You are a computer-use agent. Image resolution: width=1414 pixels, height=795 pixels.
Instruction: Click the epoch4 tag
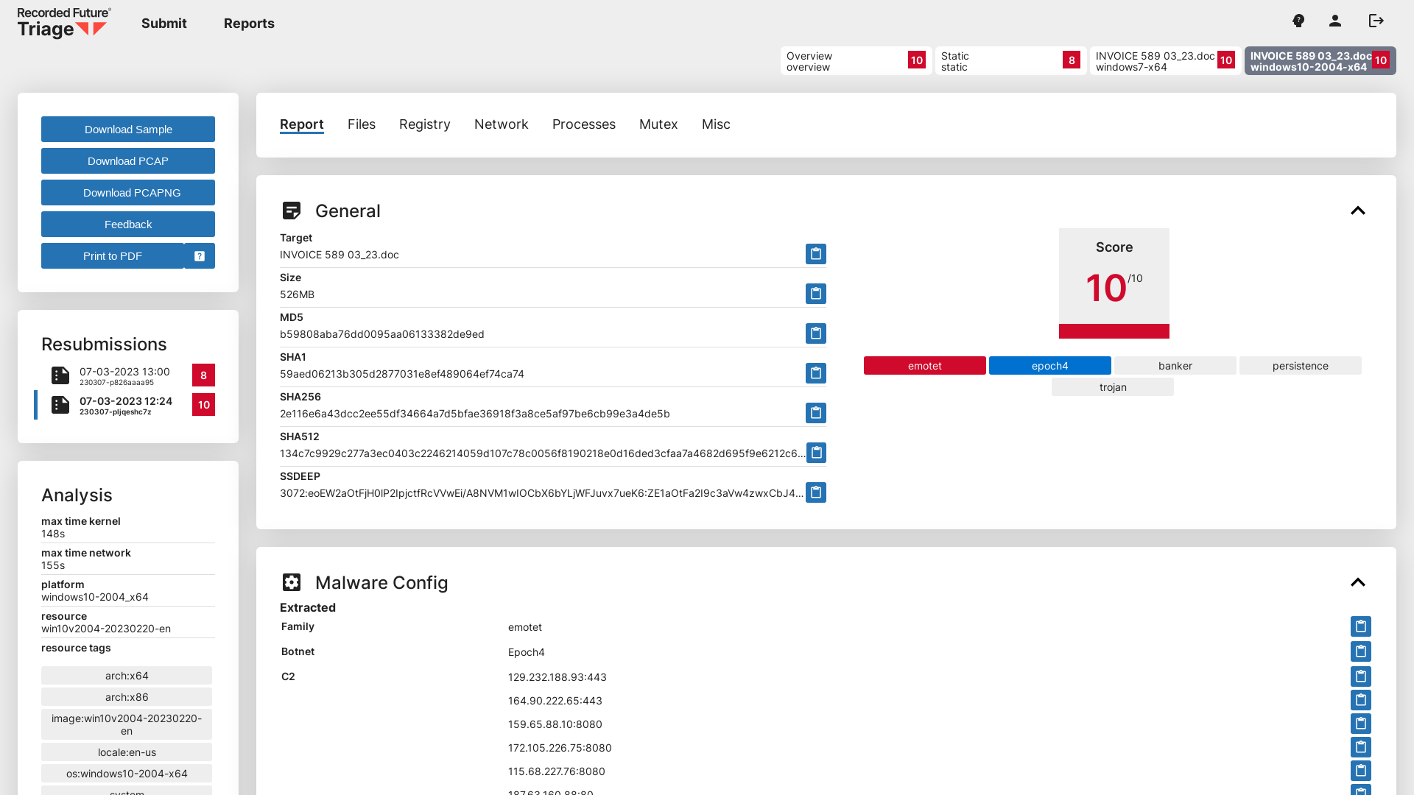coord(1050,366)
